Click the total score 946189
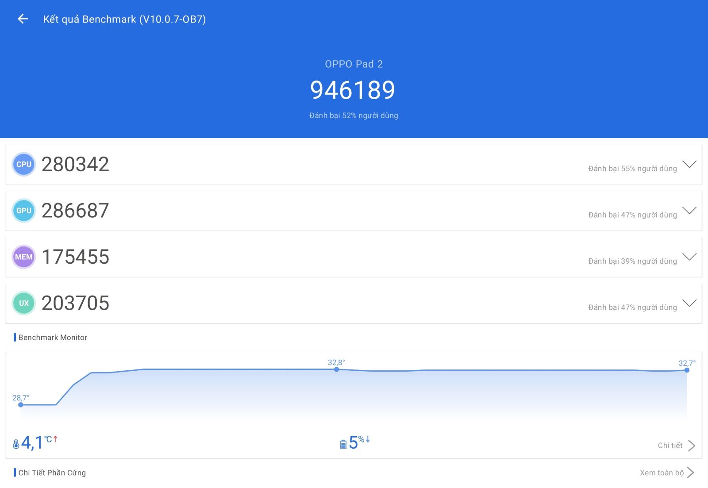The width and height of the screenshot is (708, 488). click(353, 90)
